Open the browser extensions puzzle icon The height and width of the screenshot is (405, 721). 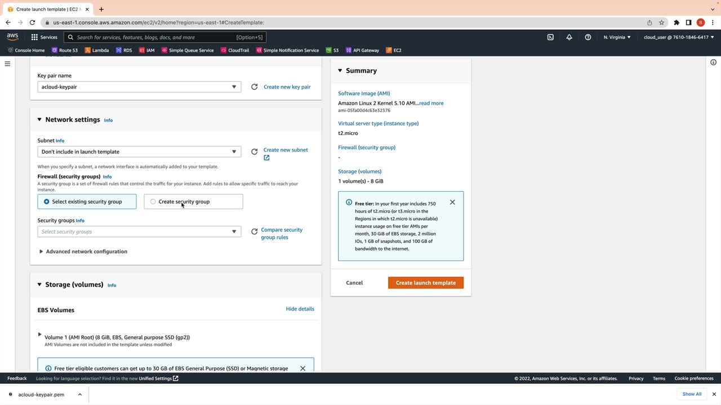click(677, 22)
